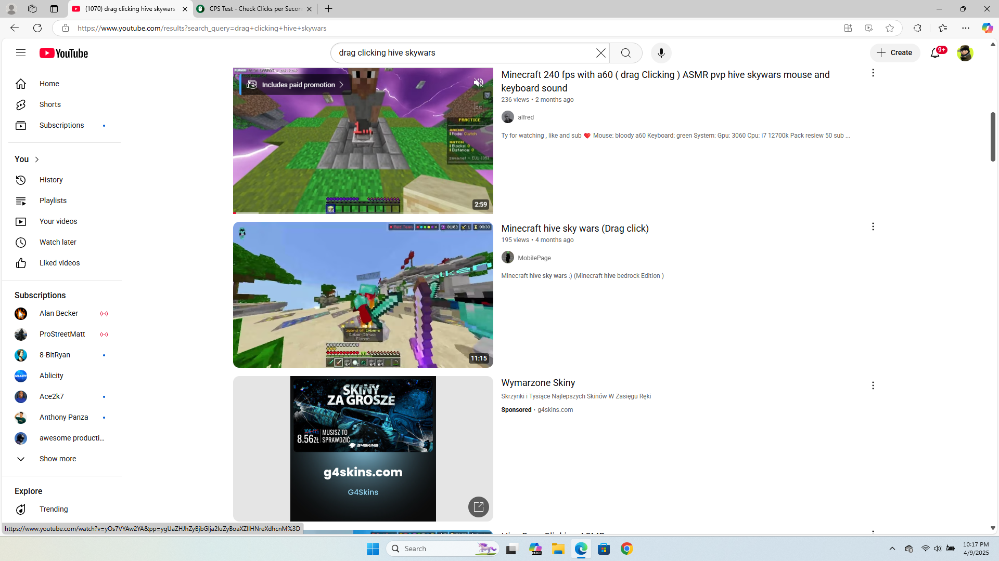This screenshot has height=561, width=999.
Task: Open Microsoft Store from the taskbar
Action: coord(604,549)
